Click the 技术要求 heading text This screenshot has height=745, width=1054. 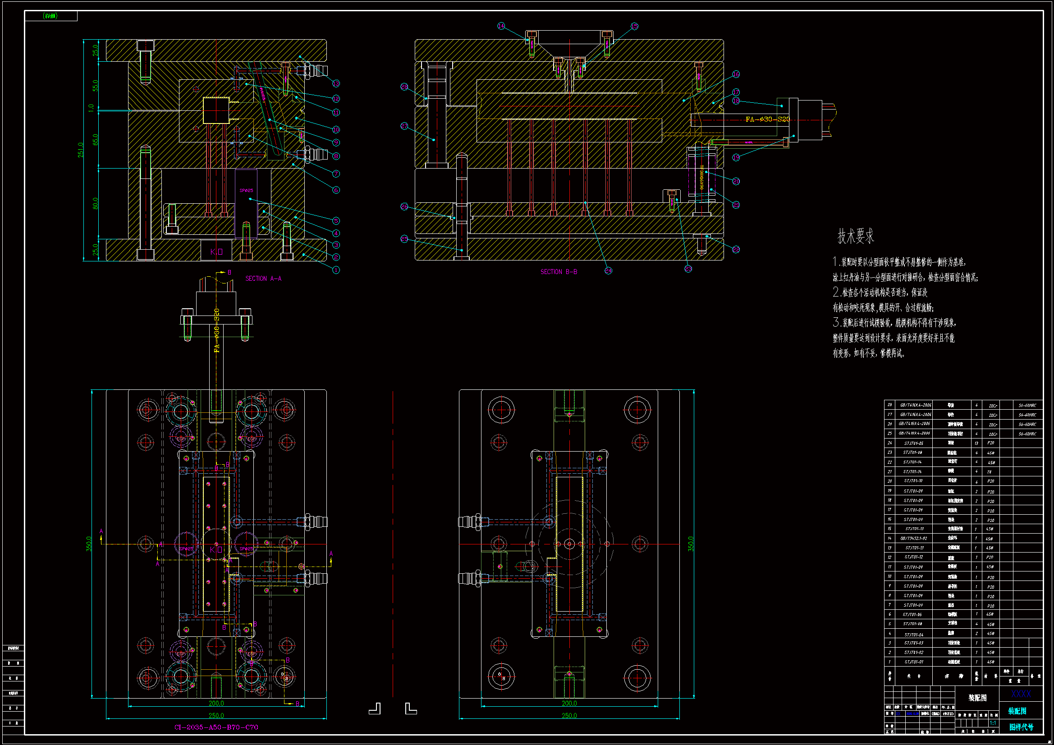pyautogui.click(x=856, y=236)
